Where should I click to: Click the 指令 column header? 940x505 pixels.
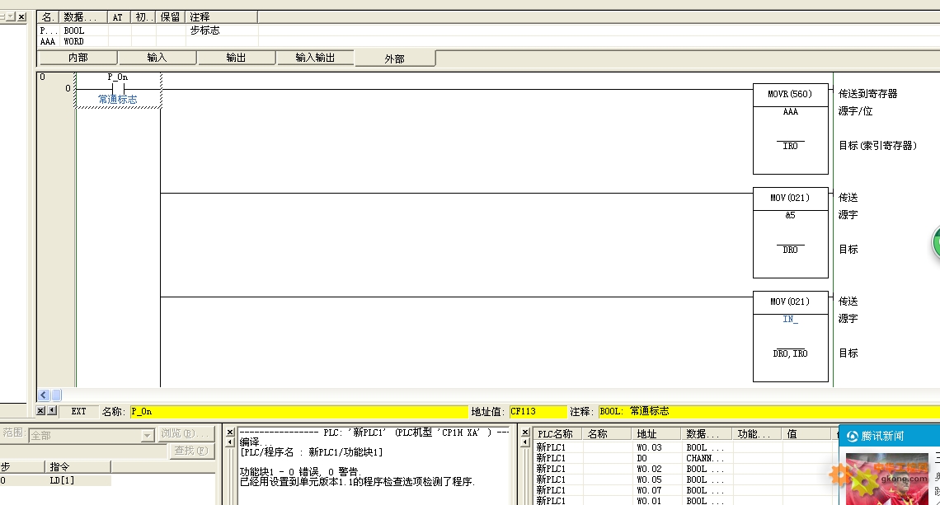pos(78,466)
